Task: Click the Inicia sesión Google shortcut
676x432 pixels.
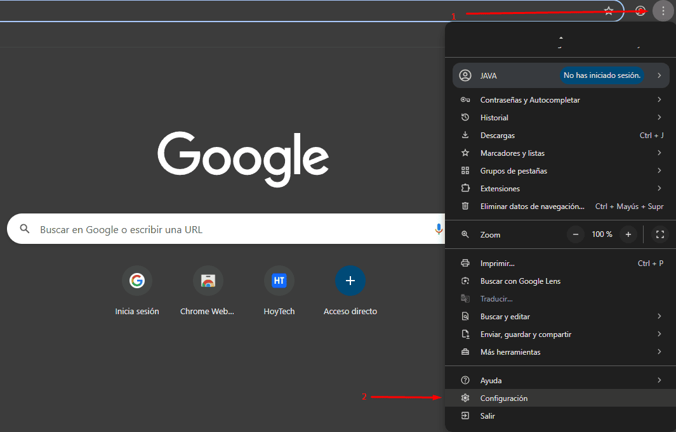Action: pos(137,281)
